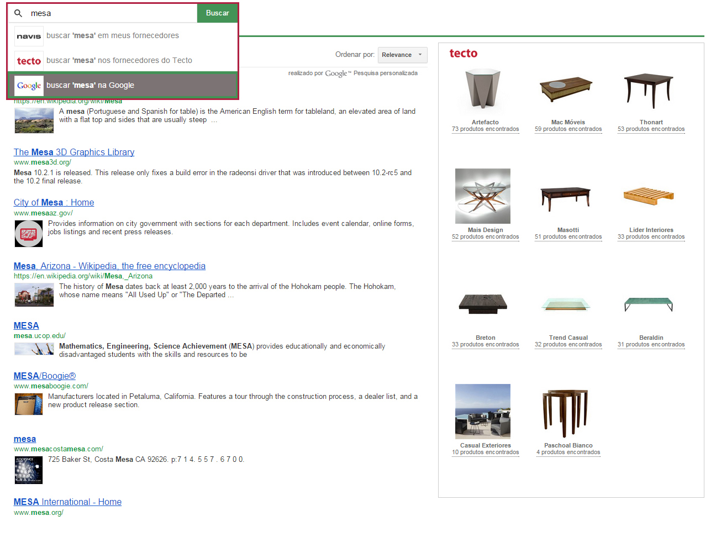Image resolution: width=716 pixels, height=537 pixels.
Task: Open the Lider Interiores pallet thumbnail
Action: [x=649, y=196]
